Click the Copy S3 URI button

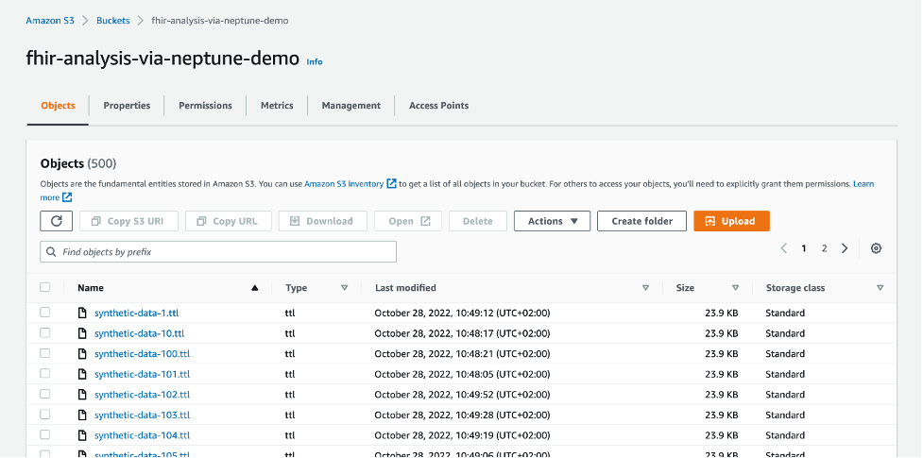tap(128, 221)
